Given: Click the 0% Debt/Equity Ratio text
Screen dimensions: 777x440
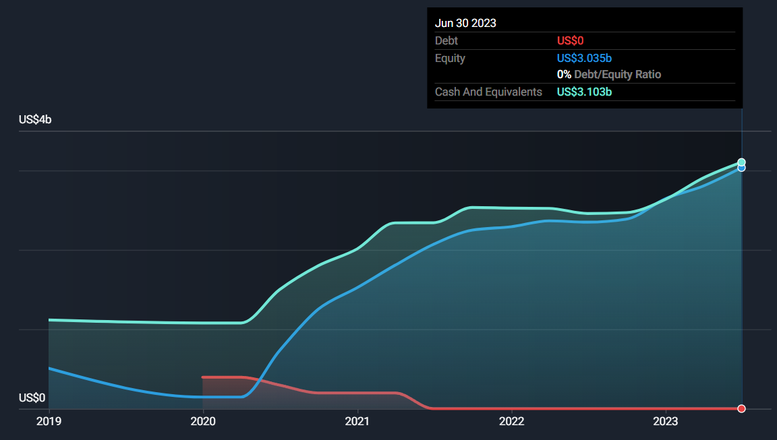Looking at the screenshot, I should (609, 75).
